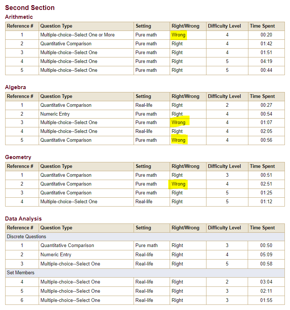Screen dimensions: 290x310
Task: Click the 05:09 time in Data Analysis
Action: (x=266, y=255)
